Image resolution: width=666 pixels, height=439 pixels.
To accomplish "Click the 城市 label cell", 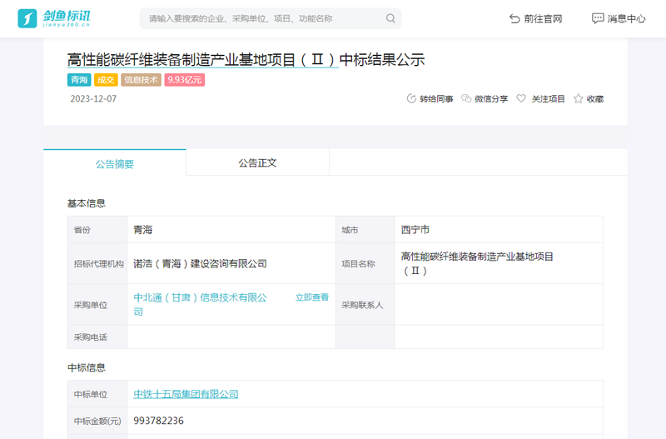I will click(x=365, y=230).
